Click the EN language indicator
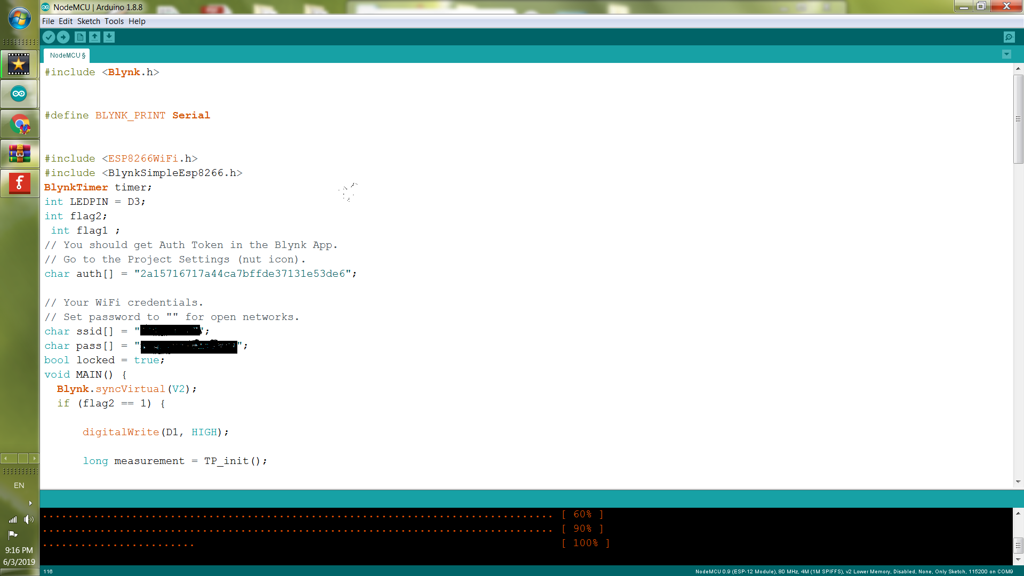1024x576 pixels. point(19,485)
